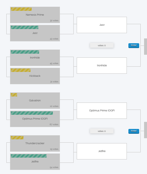Click the gray final-round box beside the upper Vote! button
Viewport: 147px width, 174px height.
[x=146, y=47]
